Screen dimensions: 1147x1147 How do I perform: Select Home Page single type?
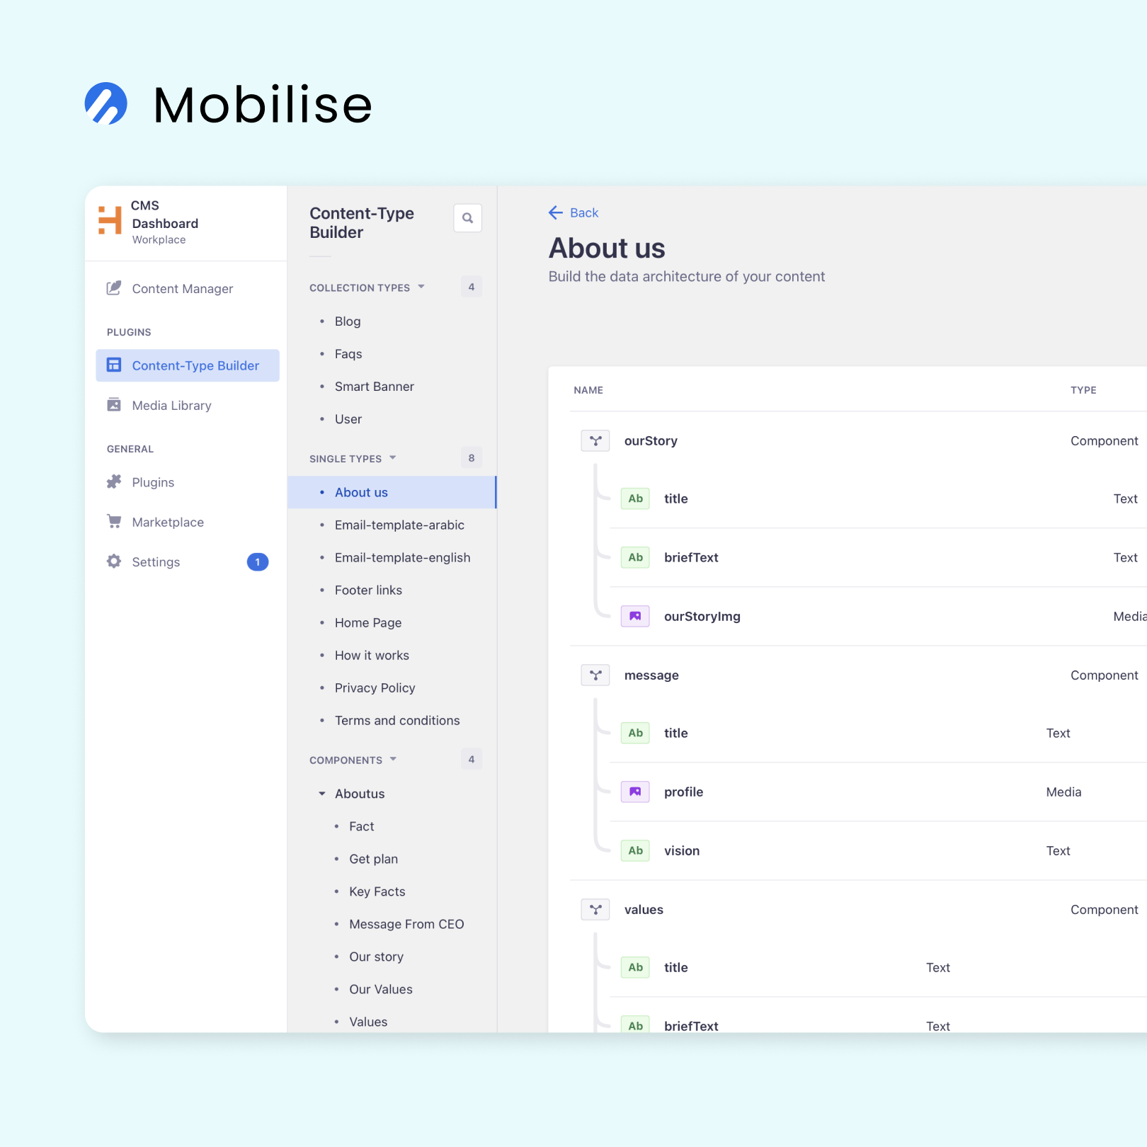[x=367, y=622]
